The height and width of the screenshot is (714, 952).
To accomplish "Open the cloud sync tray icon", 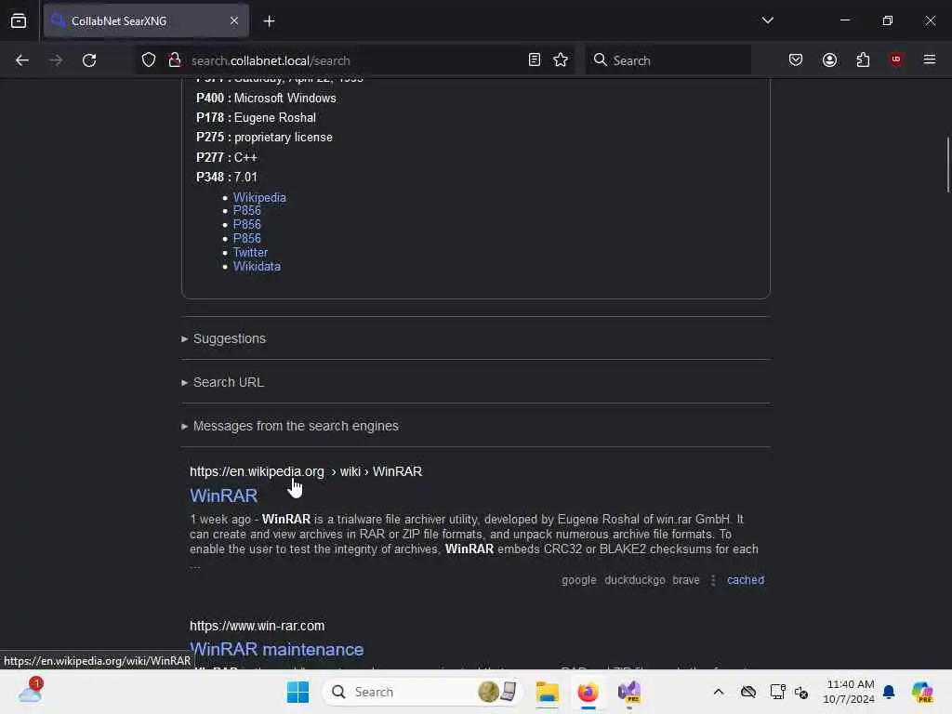I will pos(748,692).
